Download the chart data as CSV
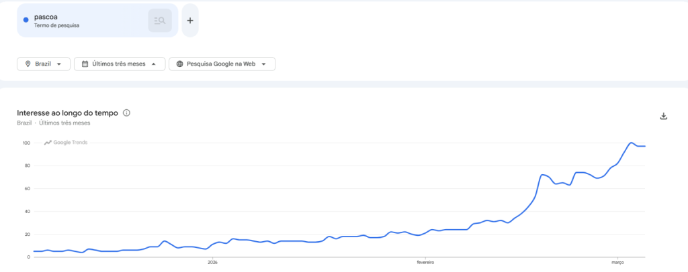The height and width of the screenshot is (272, 688). (x=664, y=116)
